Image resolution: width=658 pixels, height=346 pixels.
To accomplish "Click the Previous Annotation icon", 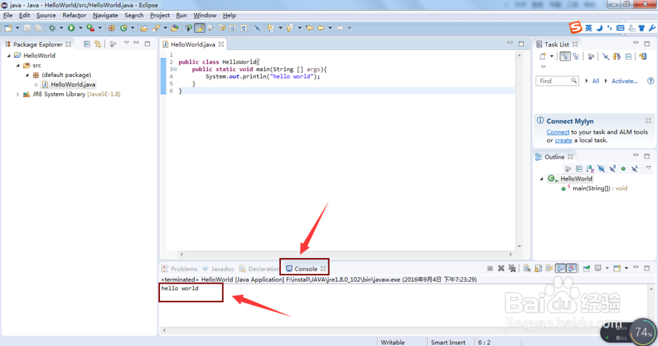I will (290, 28).
